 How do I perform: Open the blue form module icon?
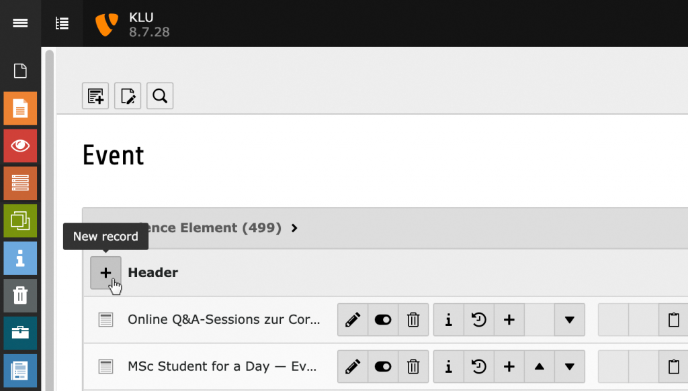click(20, 370)
